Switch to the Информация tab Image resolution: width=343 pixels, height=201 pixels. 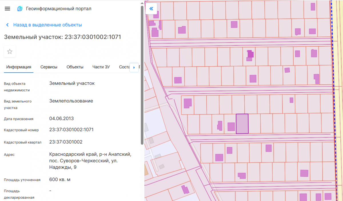19,67
